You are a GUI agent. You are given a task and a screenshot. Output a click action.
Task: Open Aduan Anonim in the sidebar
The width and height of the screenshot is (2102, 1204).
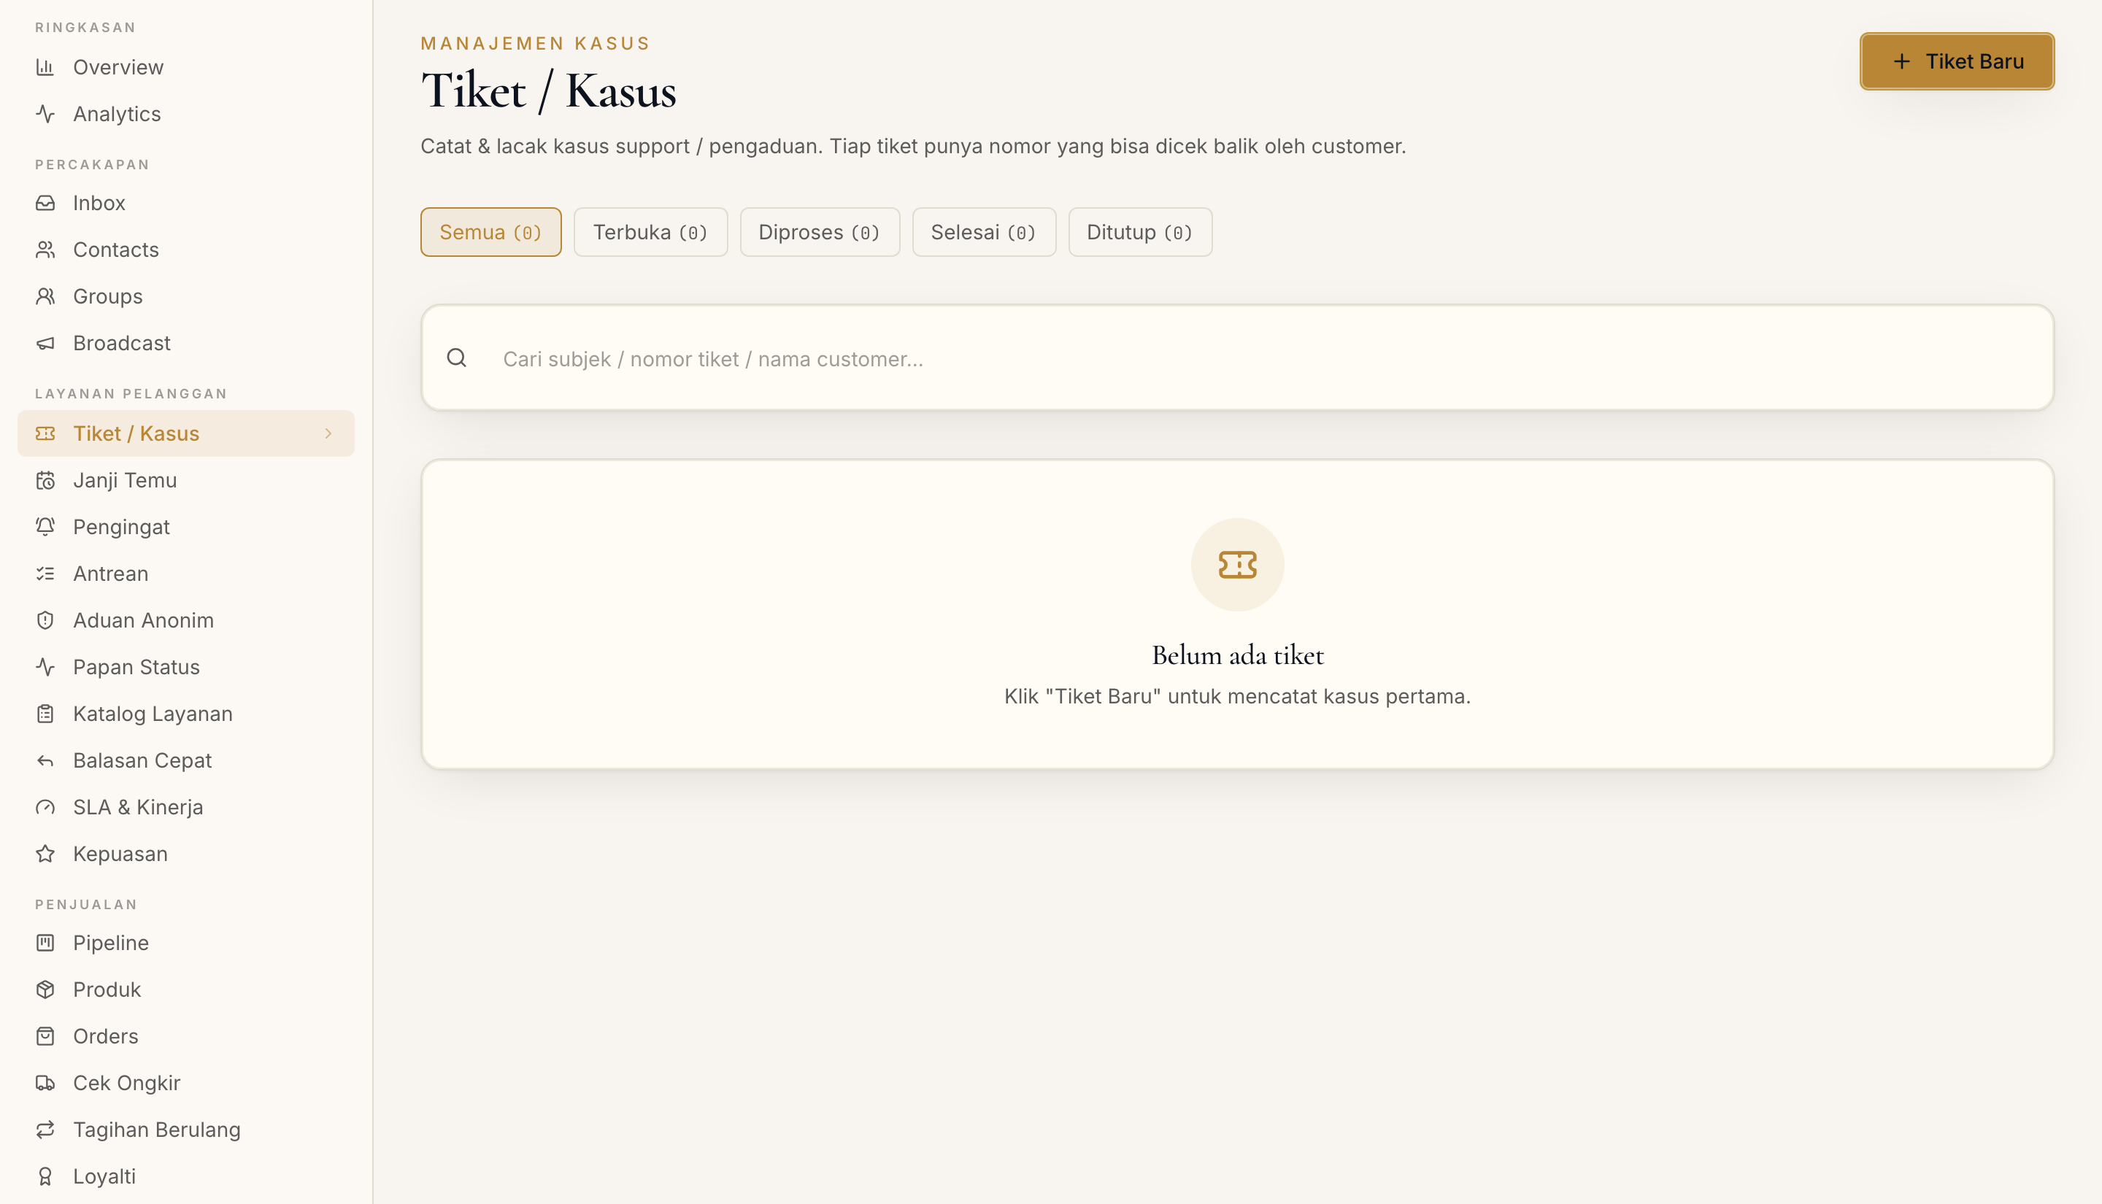pos(186,620)
